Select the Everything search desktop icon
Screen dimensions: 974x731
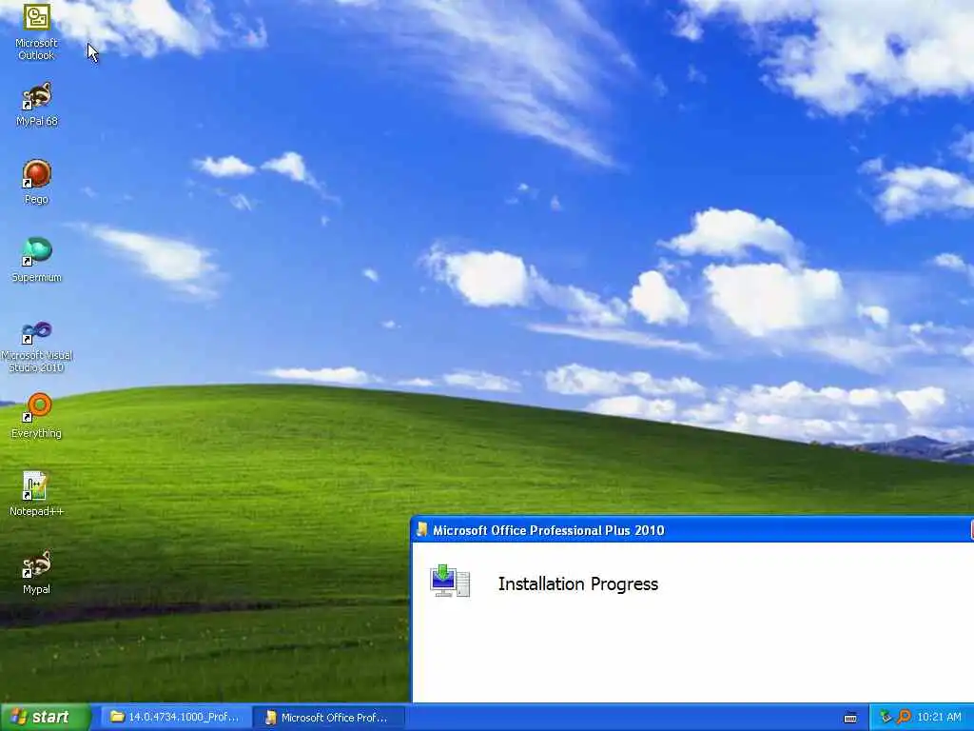[37, 416]
